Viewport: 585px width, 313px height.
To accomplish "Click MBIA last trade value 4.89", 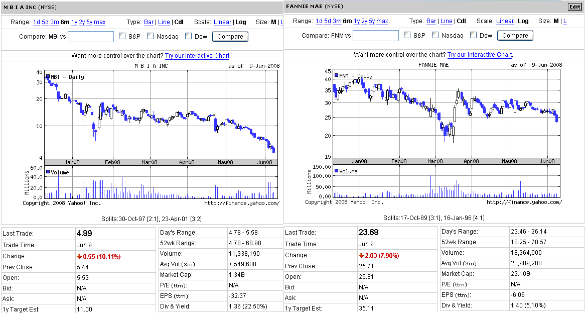I will (x=84, y=234).
